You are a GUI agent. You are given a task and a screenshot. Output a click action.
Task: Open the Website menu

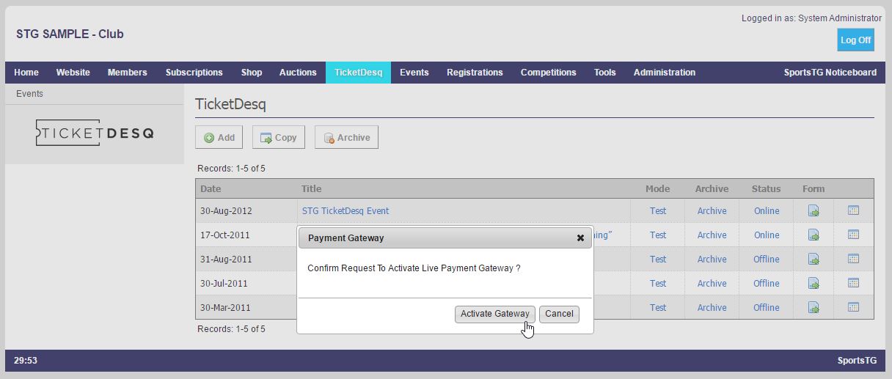73,73
